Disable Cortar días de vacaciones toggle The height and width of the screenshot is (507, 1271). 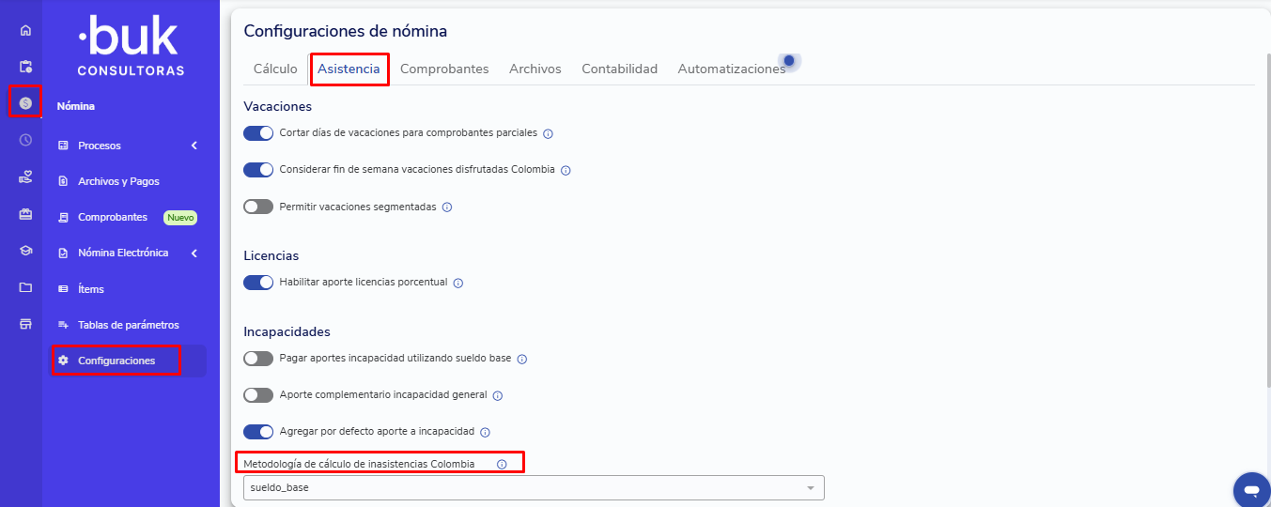click(x=258, y=133)
